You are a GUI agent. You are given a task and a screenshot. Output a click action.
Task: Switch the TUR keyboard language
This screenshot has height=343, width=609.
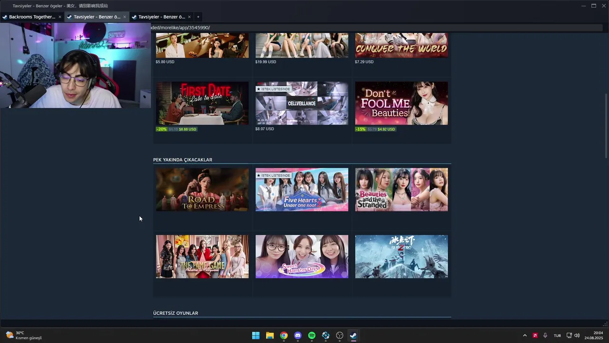[x=557, y=335]
